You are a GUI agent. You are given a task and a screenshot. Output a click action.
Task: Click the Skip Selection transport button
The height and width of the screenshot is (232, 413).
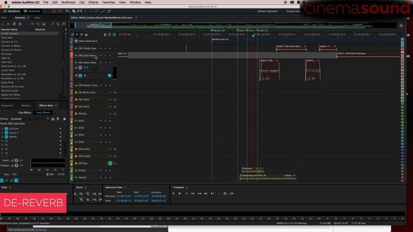pyautogui.click(x=232, y=193)
